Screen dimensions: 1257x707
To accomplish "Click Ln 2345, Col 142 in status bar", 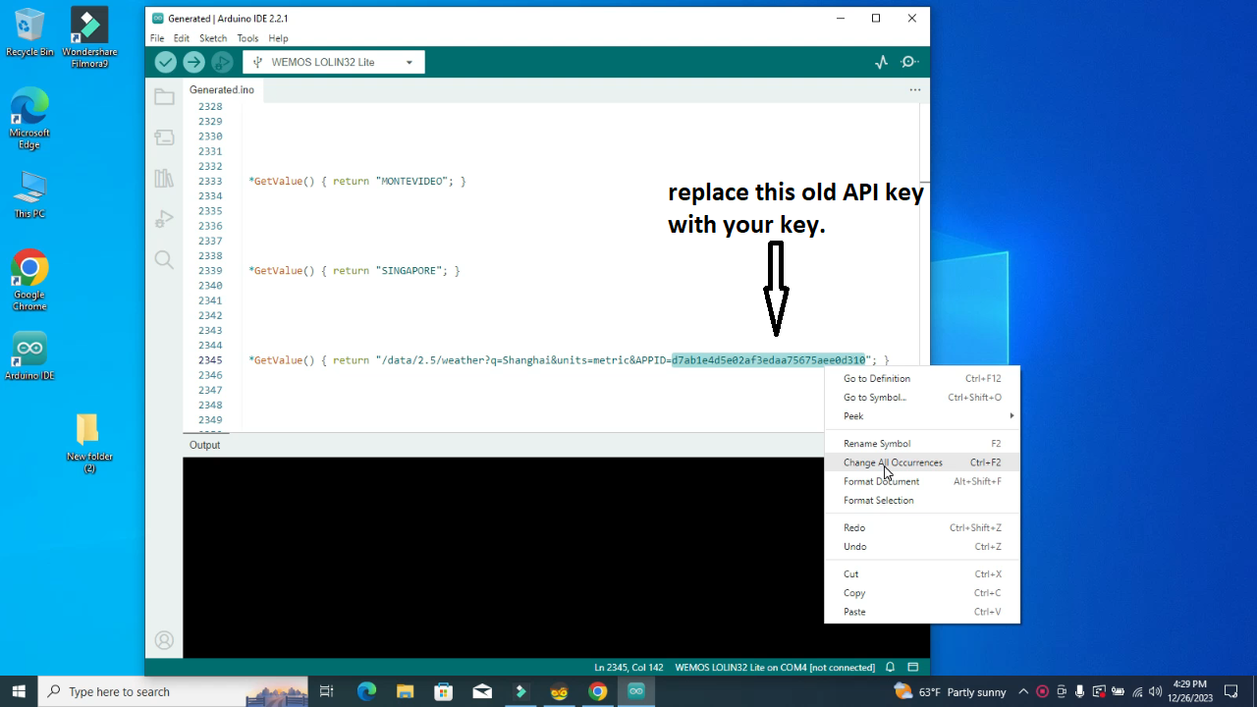I will (628, 668).
